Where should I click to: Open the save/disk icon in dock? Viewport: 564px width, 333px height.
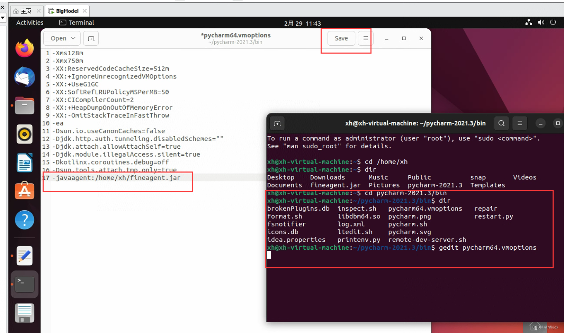(25, 313)
